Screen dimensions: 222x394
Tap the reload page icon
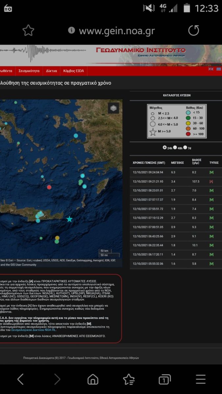[193, 31]
